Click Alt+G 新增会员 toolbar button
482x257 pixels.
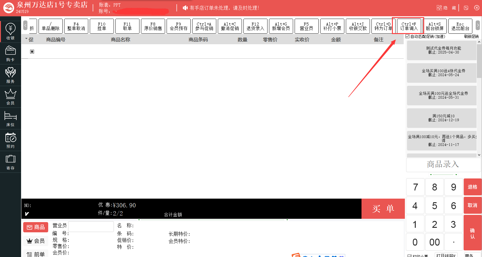point(281,26)
